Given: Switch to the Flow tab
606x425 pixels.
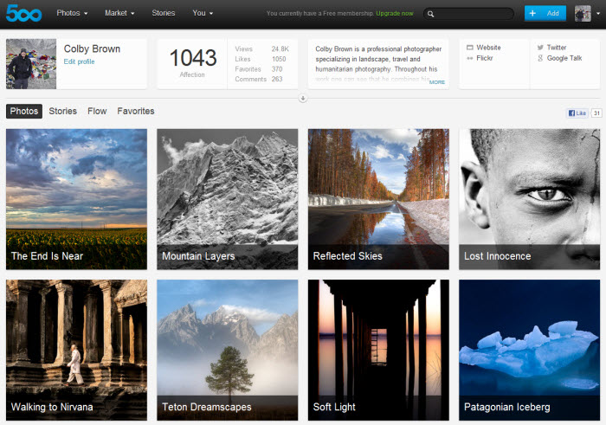Looking at the screenshot, I should click(97, 112).
